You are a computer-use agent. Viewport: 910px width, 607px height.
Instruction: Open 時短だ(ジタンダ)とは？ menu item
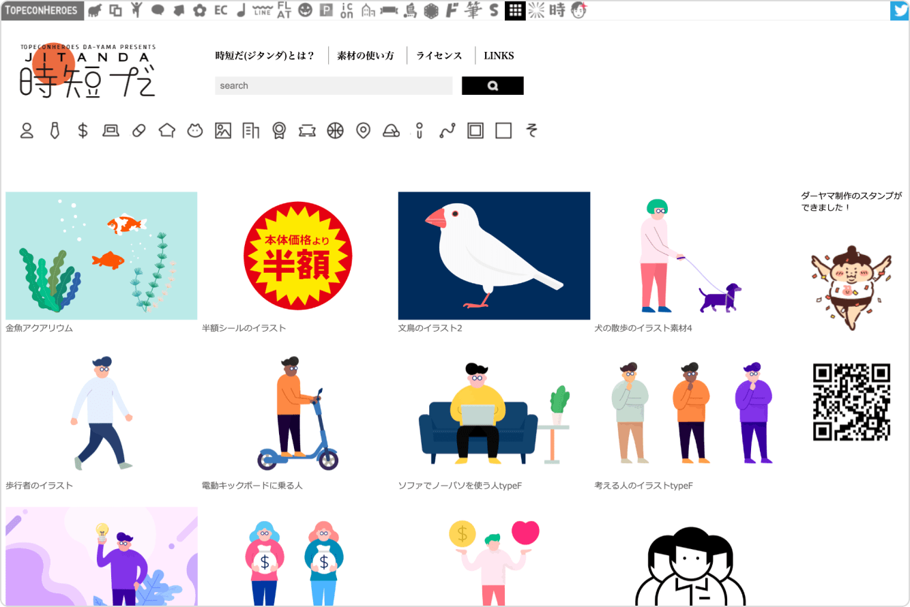[265, 56]
